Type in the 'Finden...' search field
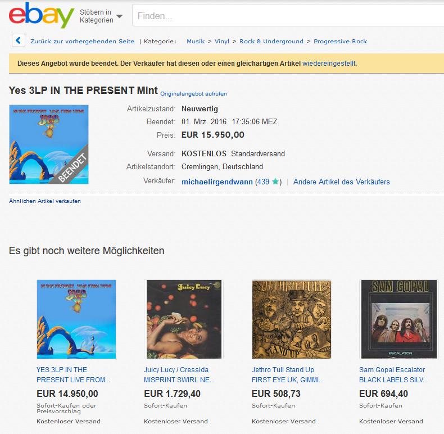Image resolution: width=444 pixels, height=434 pixels. click(287, 16)
